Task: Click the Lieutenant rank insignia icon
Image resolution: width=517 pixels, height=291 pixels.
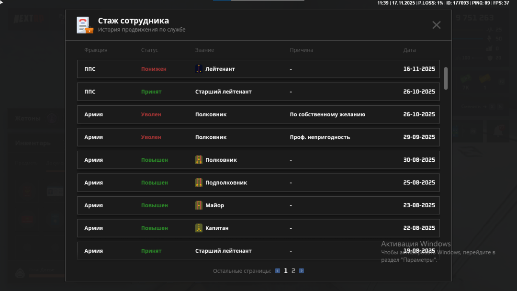Action: [199, 69]
